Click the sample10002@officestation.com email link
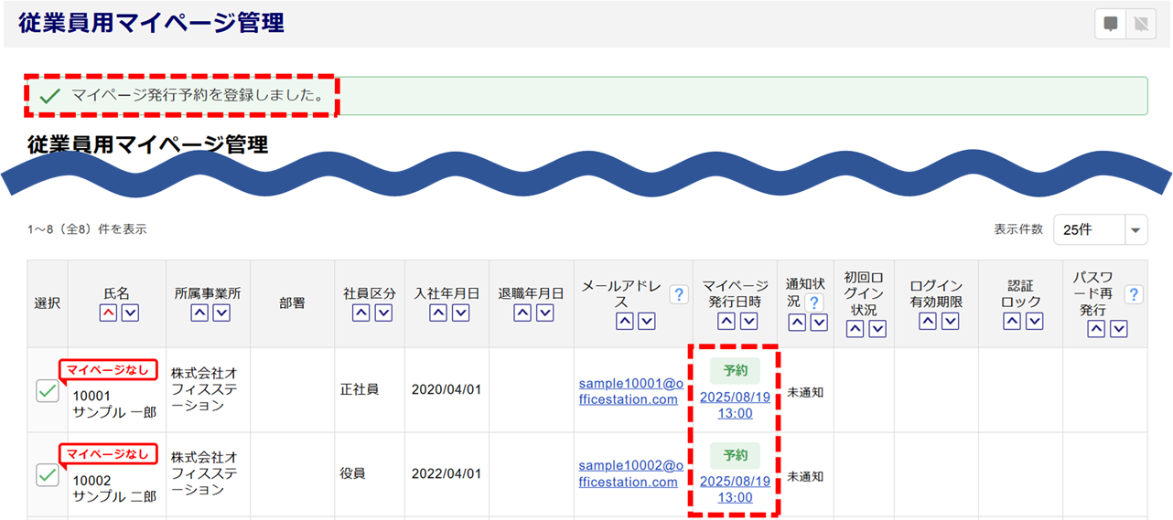 coord(630,475)
